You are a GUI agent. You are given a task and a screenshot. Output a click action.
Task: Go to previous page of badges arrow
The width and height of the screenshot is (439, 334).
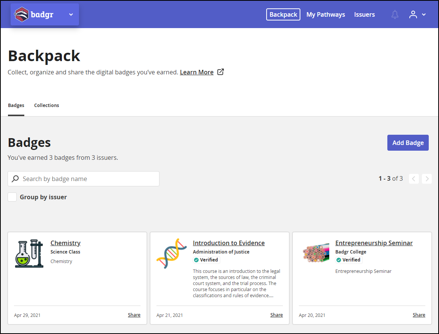click(414, 178)
